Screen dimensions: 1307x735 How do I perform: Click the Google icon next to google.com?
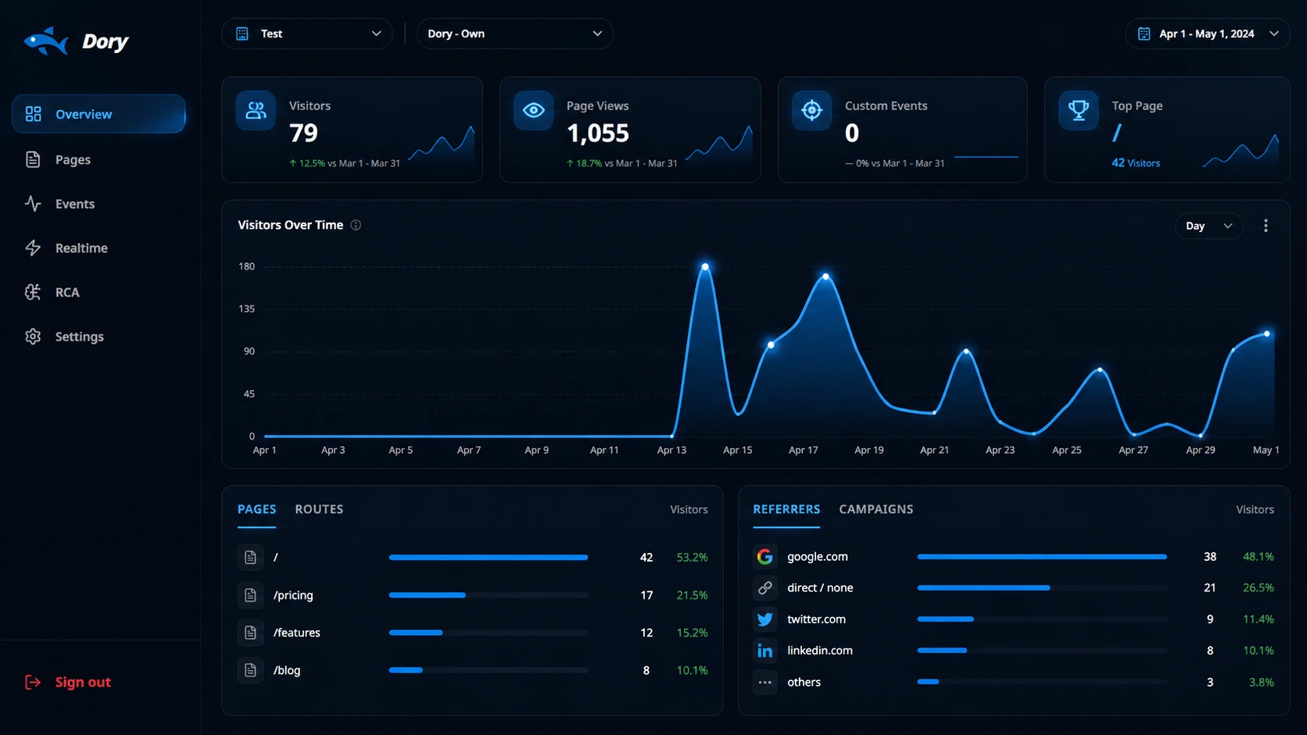(x=765, y=556)
